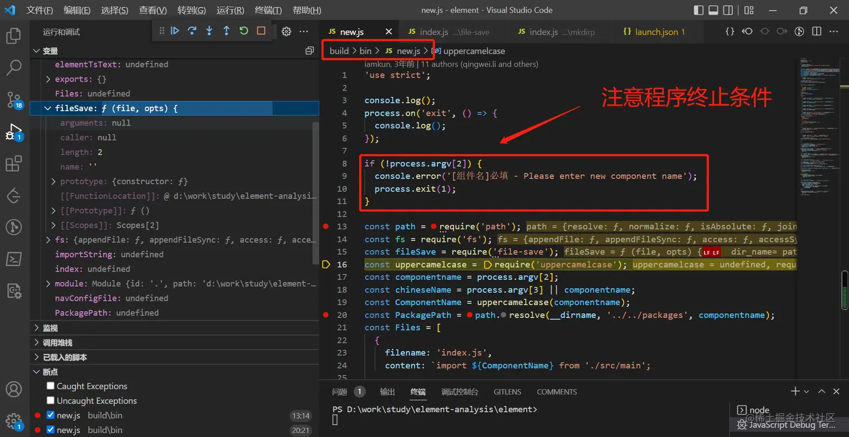Open the terminal-shaped activity bar view
Screen dimensions: 849x437
click(13, 259)
